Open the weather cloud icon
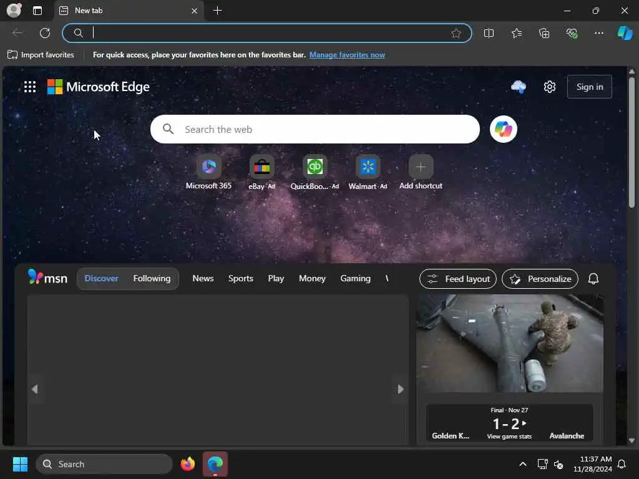 coord(519,87)
